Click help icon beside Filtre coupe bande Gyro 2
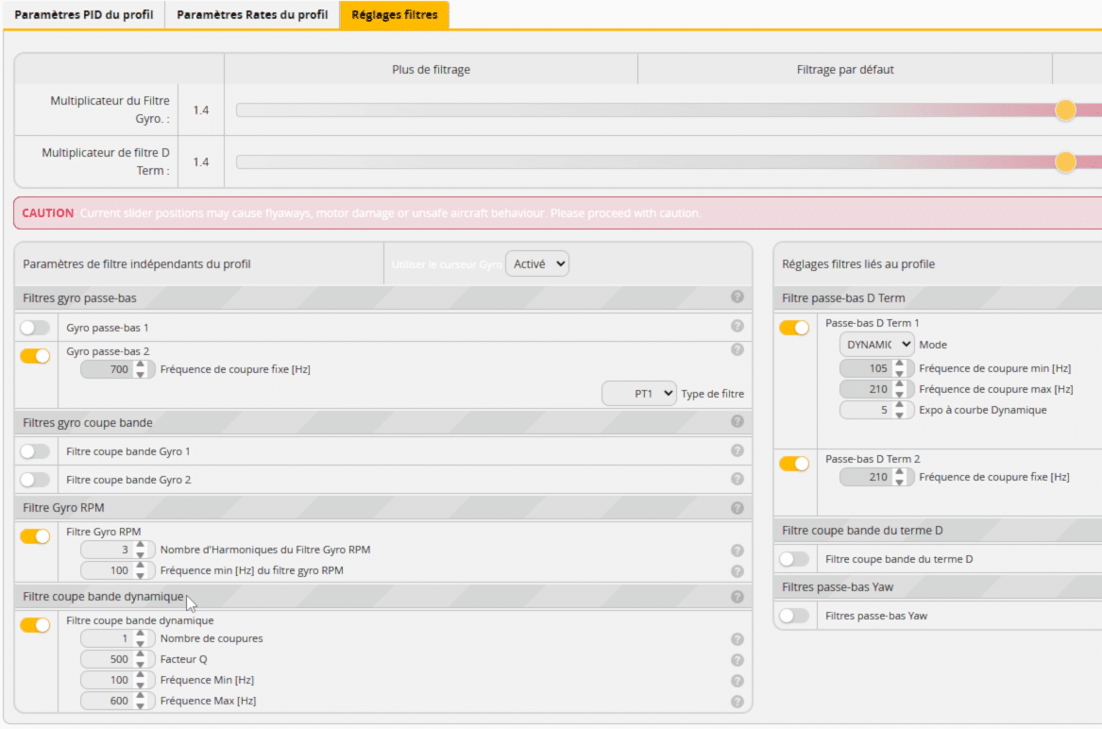This screenshot has height=729, width=1102. [x=737, y=479]
